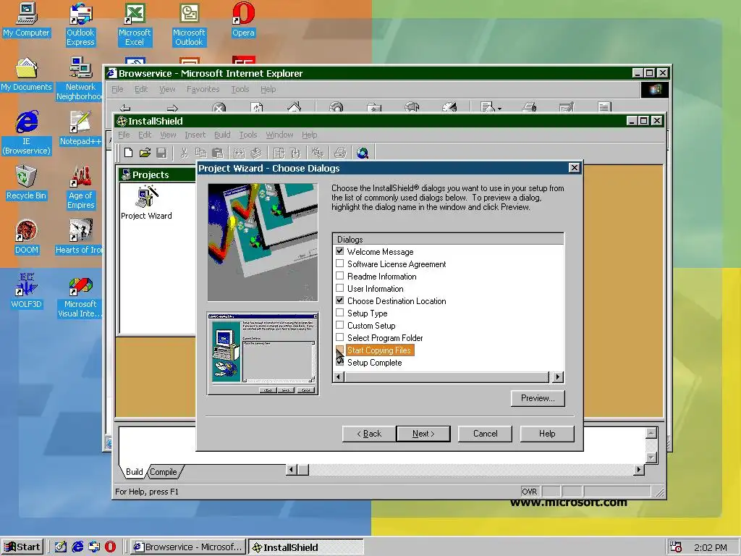
Task: Click the small dialog preview thumbnail
Action: [263, 353]
